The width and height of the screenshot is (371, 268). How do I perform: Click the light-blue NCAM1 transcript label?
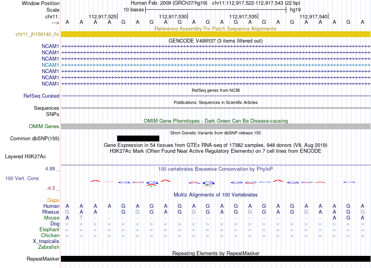click(x=50, y=65)
